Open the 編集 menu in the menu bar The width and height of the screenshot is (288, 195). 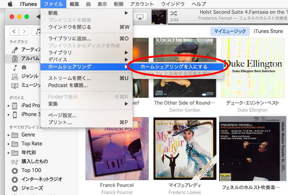click(x=75, y=4)
